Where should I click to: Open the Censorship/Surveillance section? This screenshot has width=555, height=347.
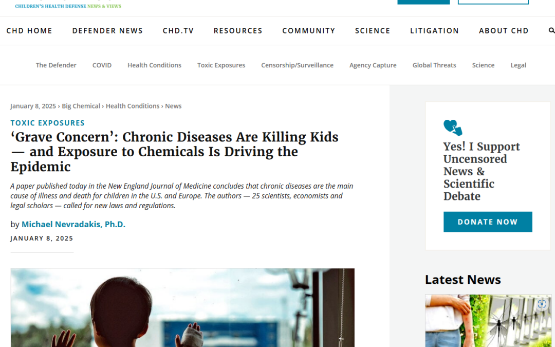point(297,65)
